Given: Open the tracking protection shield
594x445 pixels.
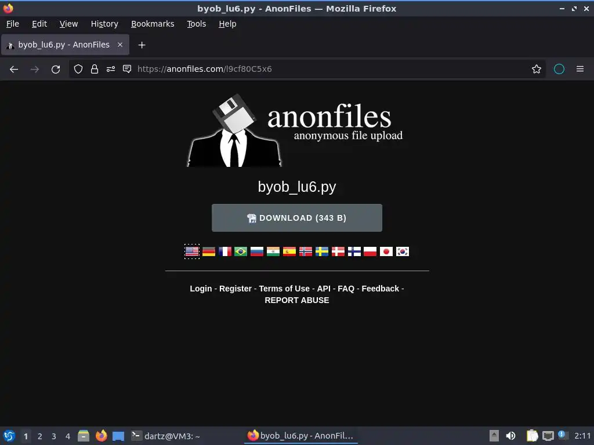Looking at the screenshot, I should [78, 69].
